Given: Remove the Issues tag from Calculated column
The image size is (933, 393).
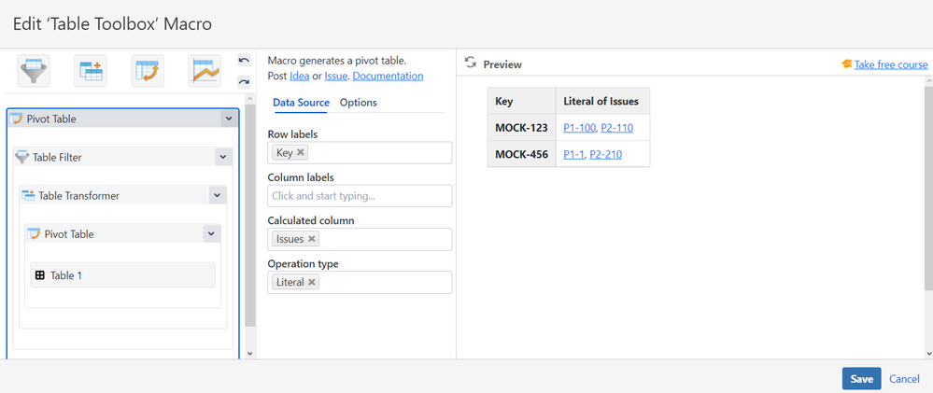Looking at the screenshot, I should click(x=312, y=239).
